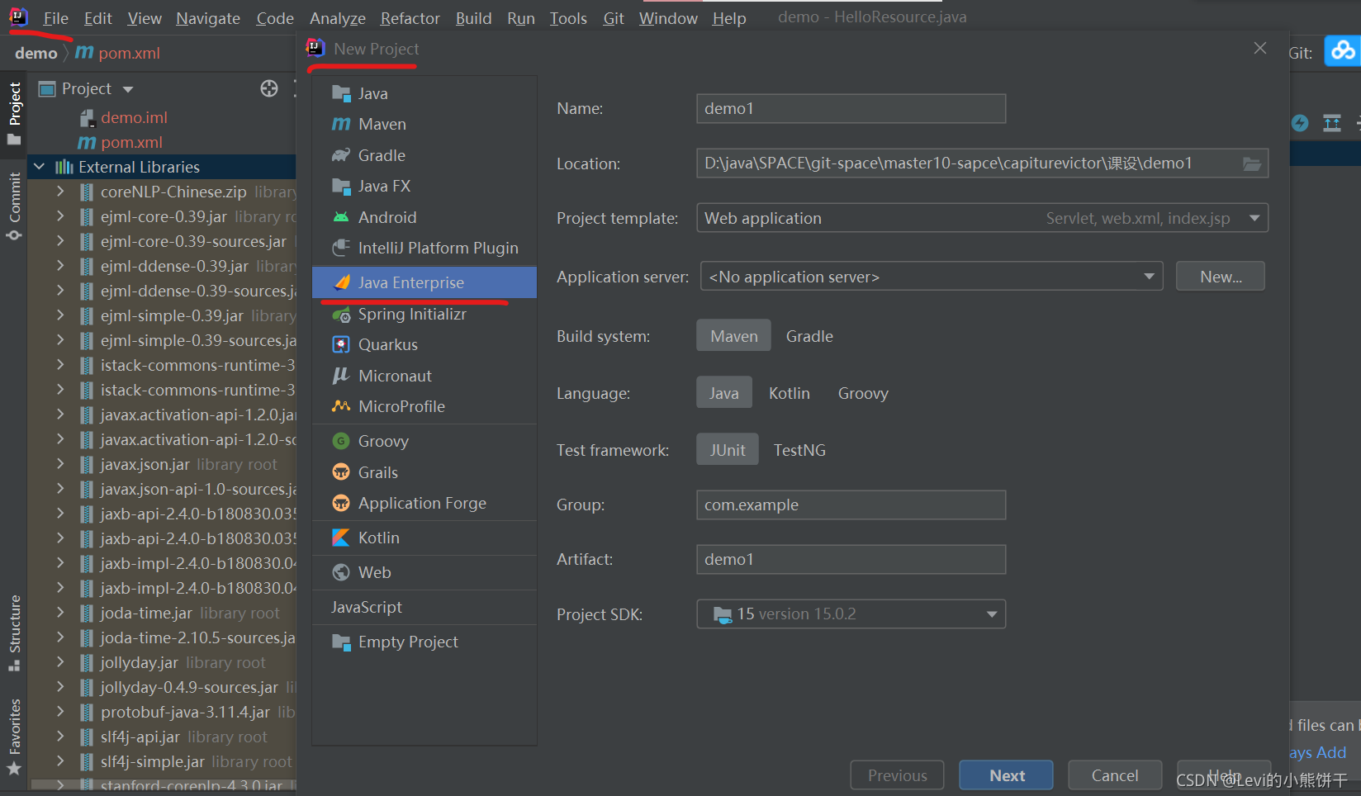Set build system to Gradle
The image size is (1361, 796).
(x=809, y=336)
